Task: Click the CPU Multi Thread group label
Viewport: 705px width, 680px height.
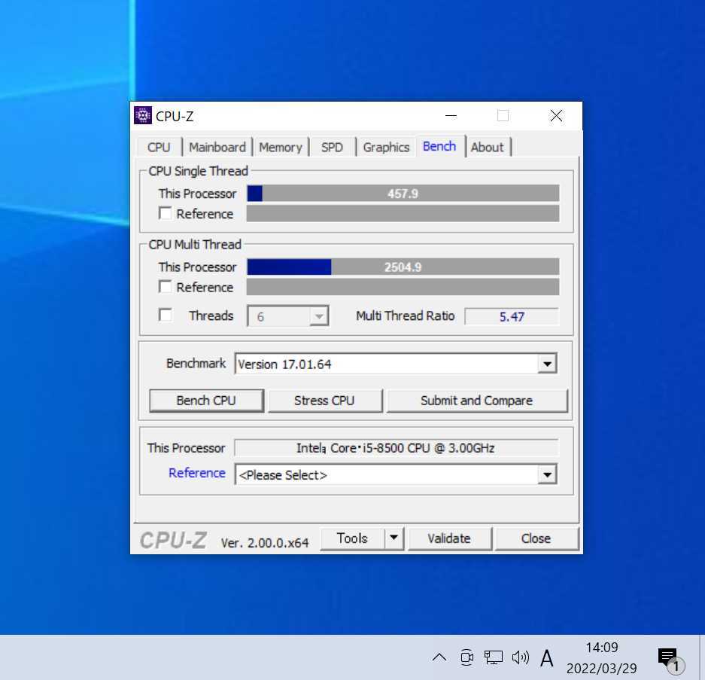Action: [195, 245]
